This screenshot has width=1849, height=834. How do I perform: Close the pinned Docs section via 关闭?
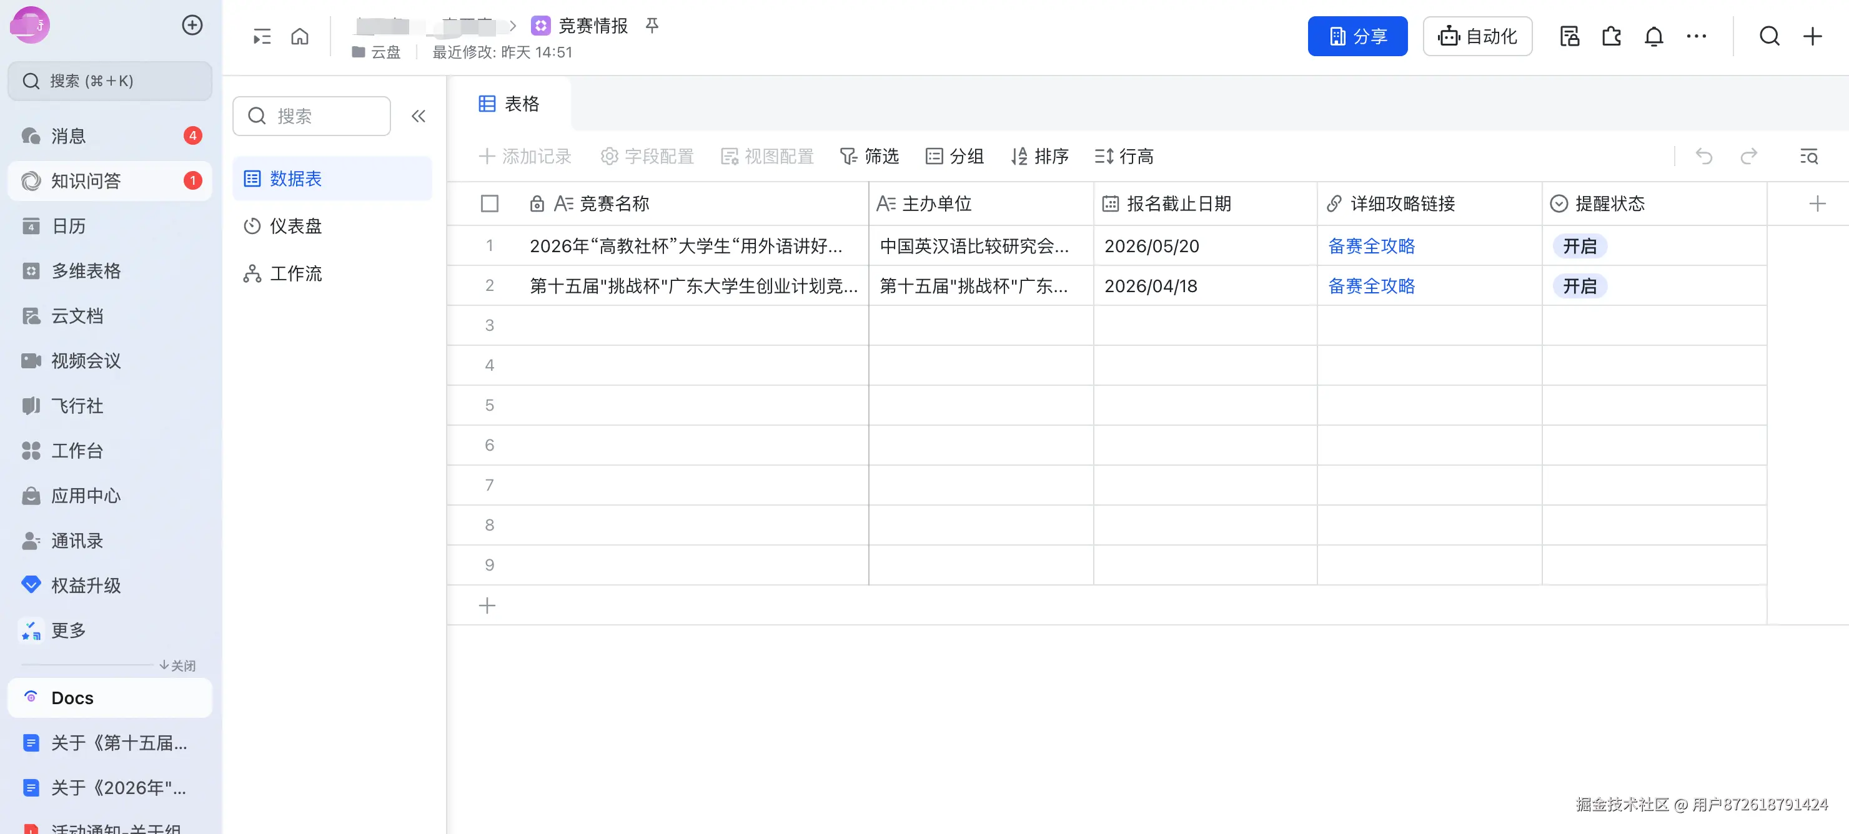[178, 665]
